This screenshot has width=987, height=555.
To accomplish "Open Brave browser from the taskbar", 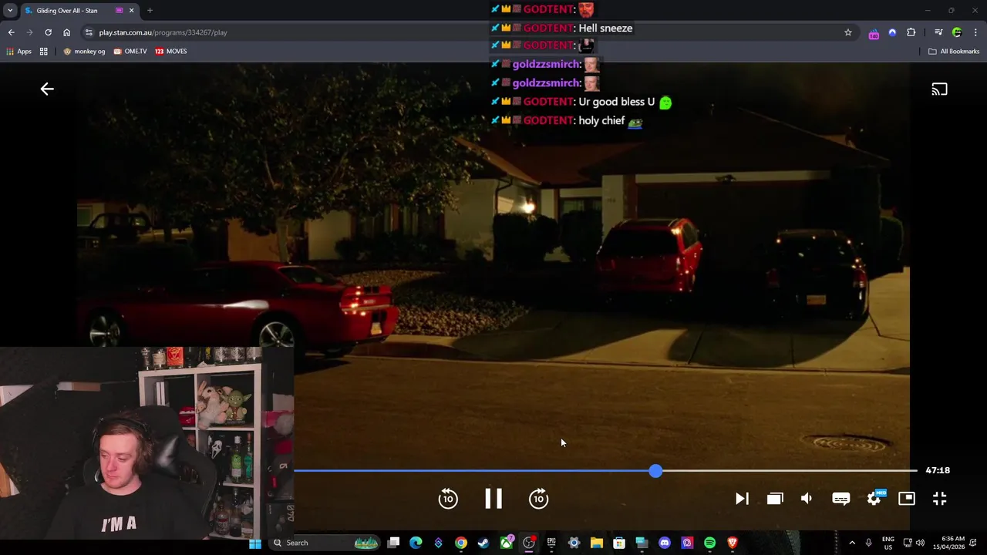I will (733, 543).
